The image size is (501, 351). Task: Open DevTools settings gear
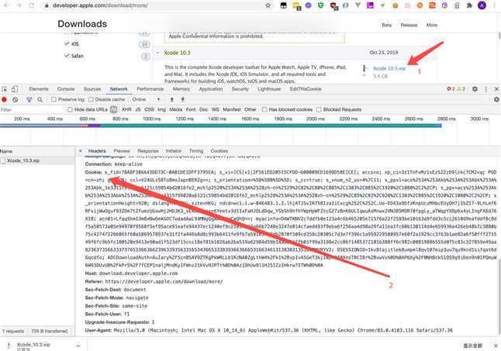475,89
